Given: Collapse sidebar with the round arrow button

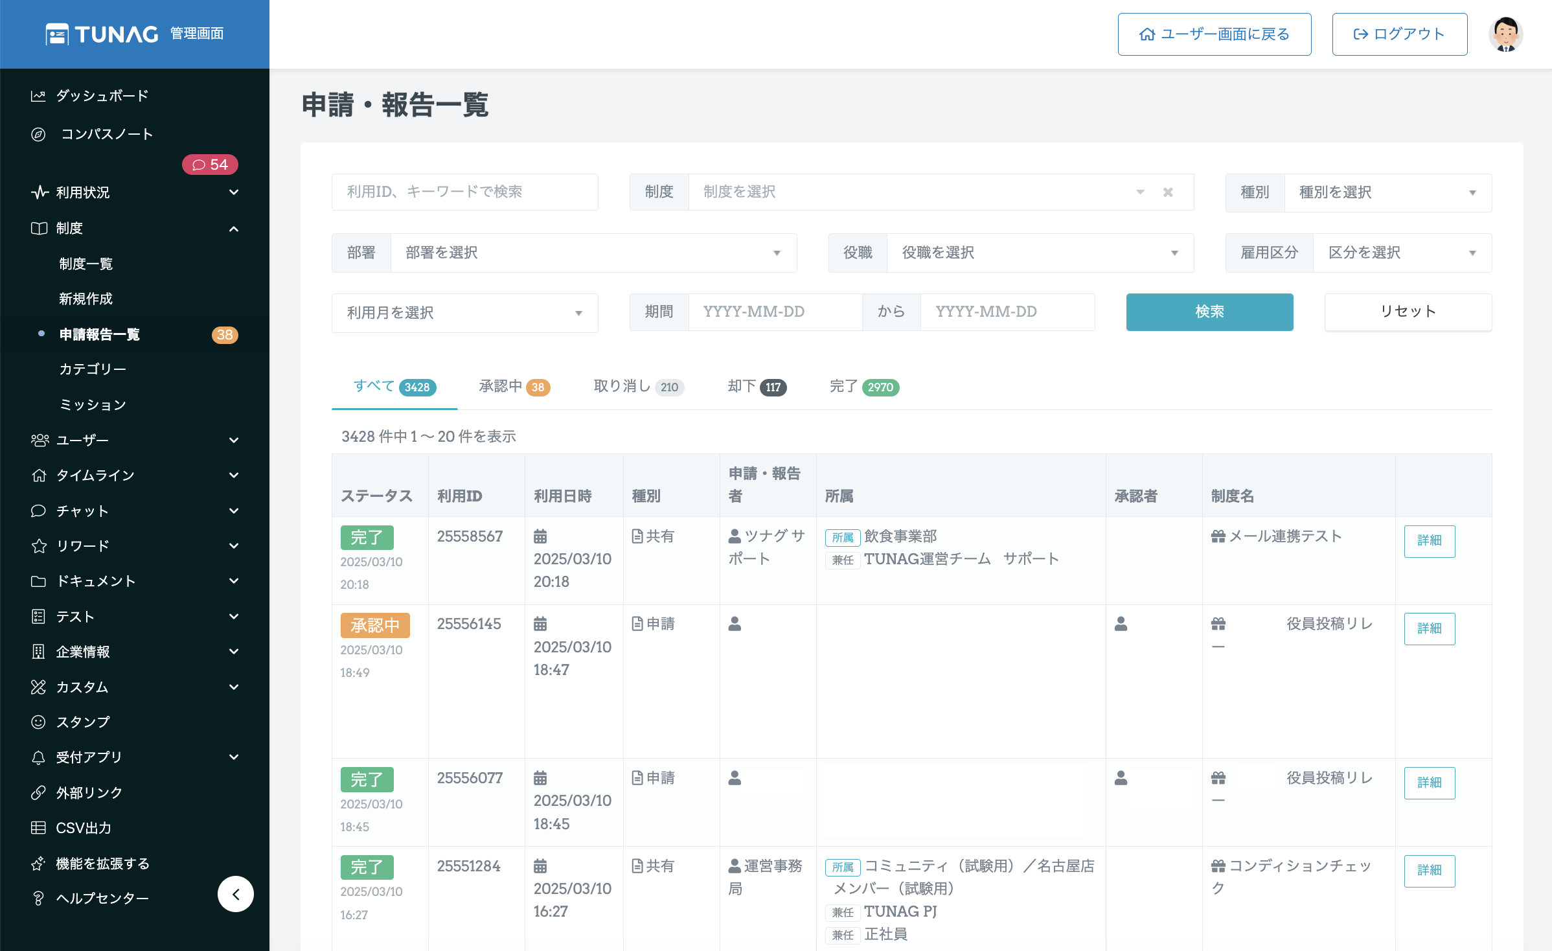Looking at the screenshot, I should [235, 894].
